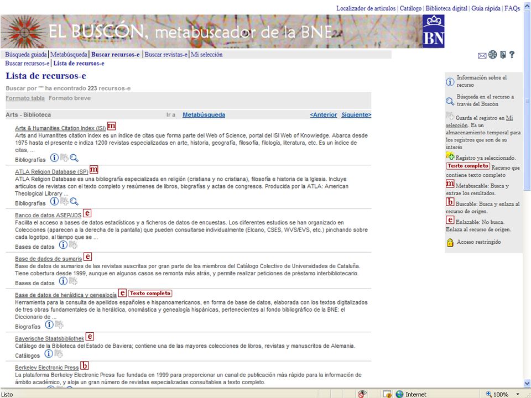Open the zoom level dropdown arrow

(x=518, y=394)
